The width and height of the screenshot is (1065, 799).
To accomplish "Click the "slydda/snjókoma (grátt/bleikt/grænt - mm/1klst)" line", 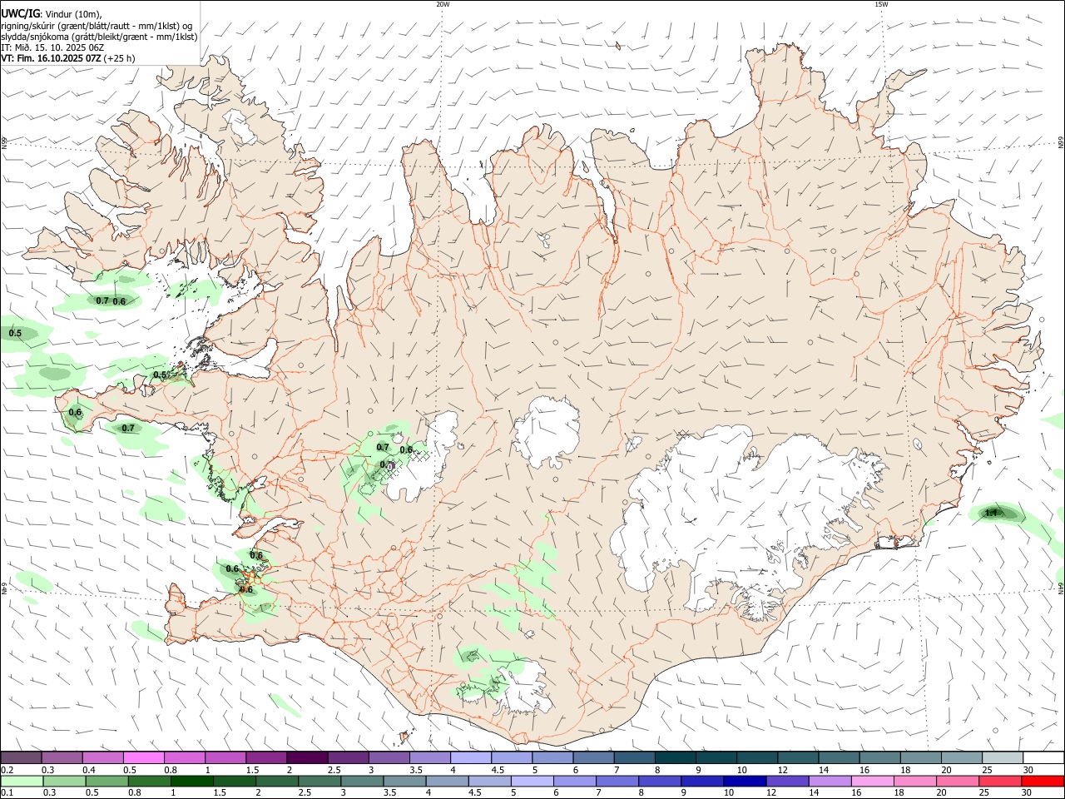I will (99, 37).
